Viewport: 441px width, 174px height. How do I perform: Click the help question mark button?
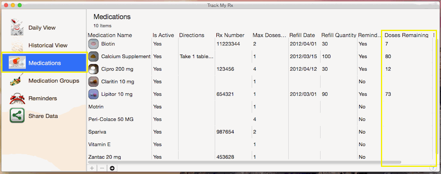[x=433, y=168]
